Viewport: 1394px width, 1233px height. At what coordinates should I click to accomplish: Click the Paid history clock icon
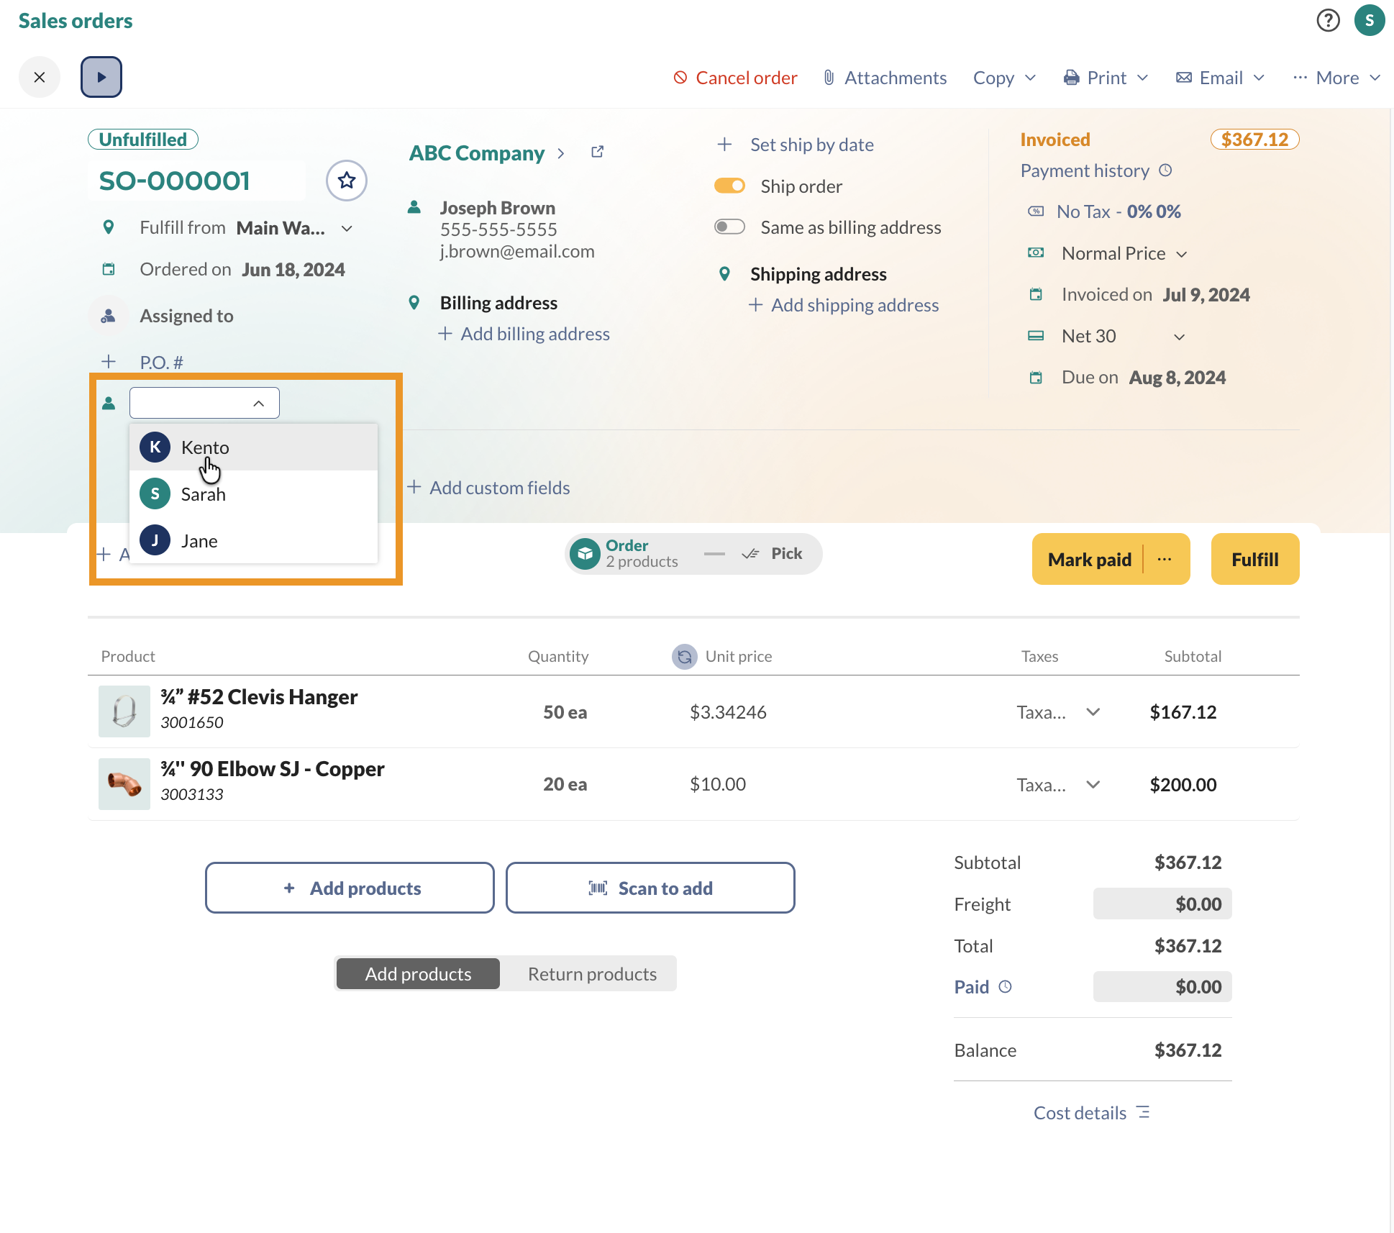pos(1006,987)
